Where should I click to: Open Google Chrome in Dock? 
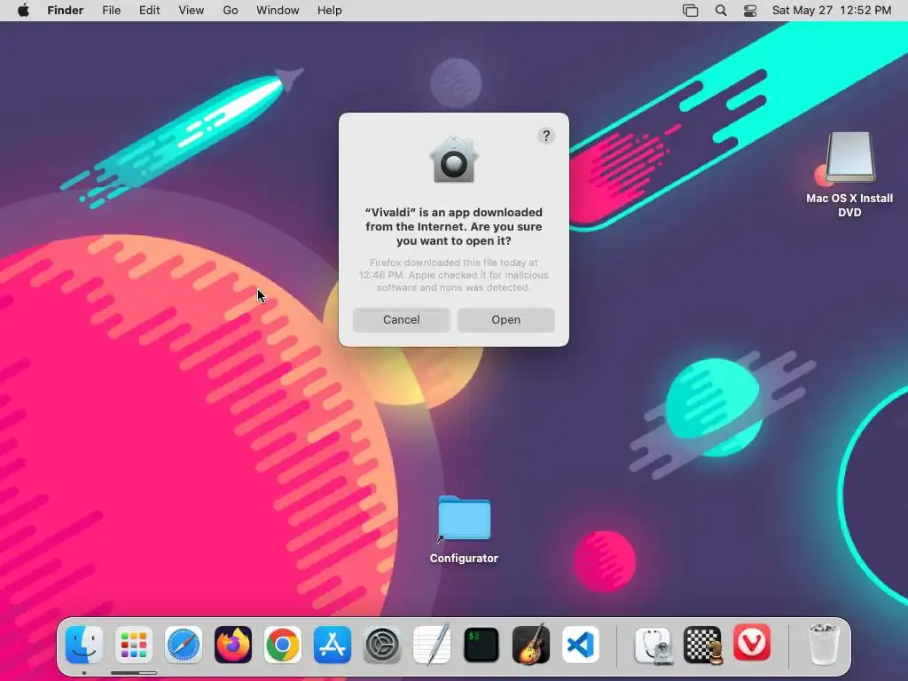[283, 645]
